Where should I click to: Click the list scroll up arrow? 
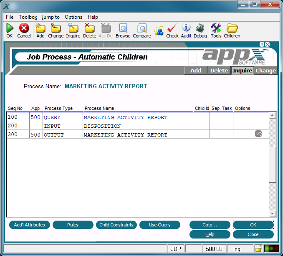[x=273, y=115]
